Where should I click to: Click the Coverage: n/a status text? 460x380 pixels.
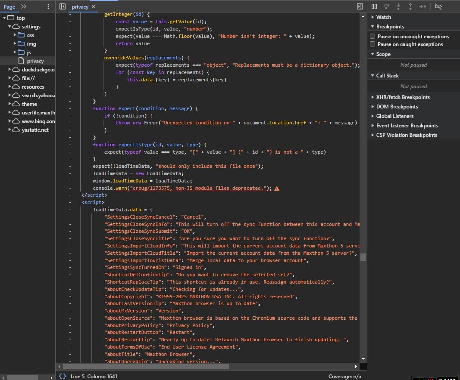[x=345, y=376]
